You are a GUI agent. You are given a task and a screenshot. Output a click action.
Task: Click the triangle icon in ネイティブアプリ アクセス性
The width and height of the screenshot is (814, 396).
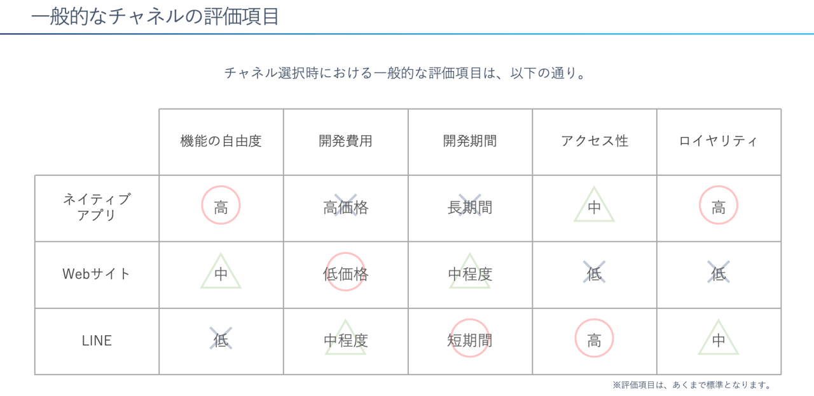click(594, 206)
